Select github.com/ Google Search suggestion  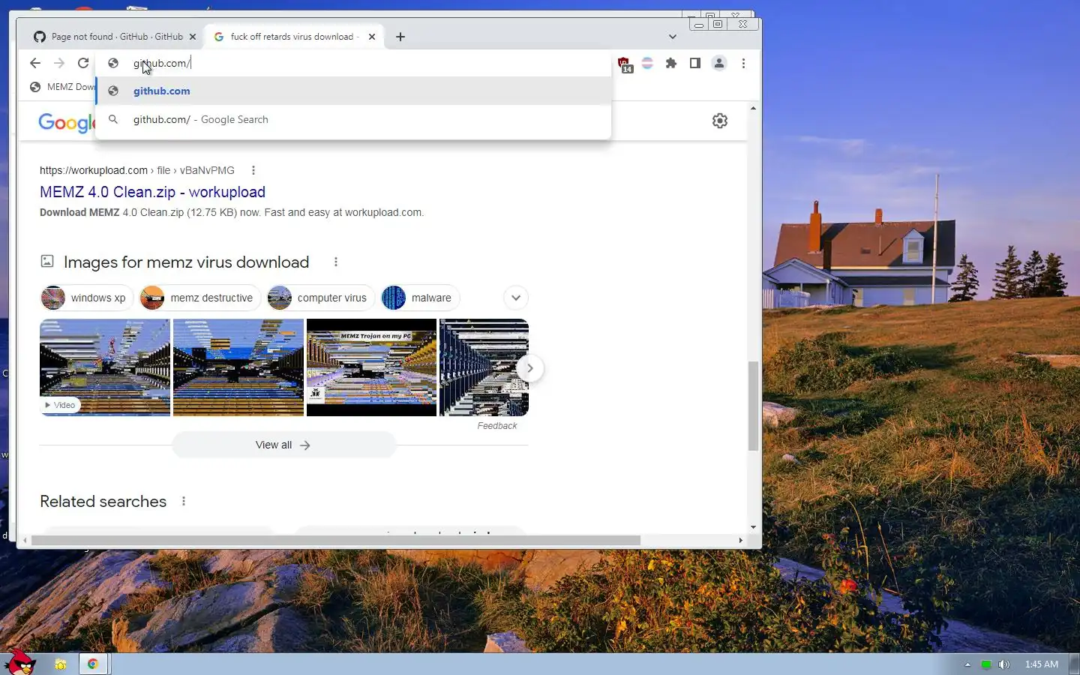352,119
